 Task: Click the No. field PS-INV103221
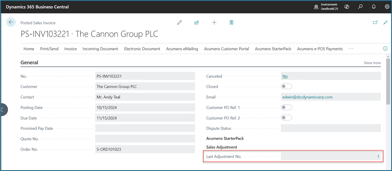(145, 76)
